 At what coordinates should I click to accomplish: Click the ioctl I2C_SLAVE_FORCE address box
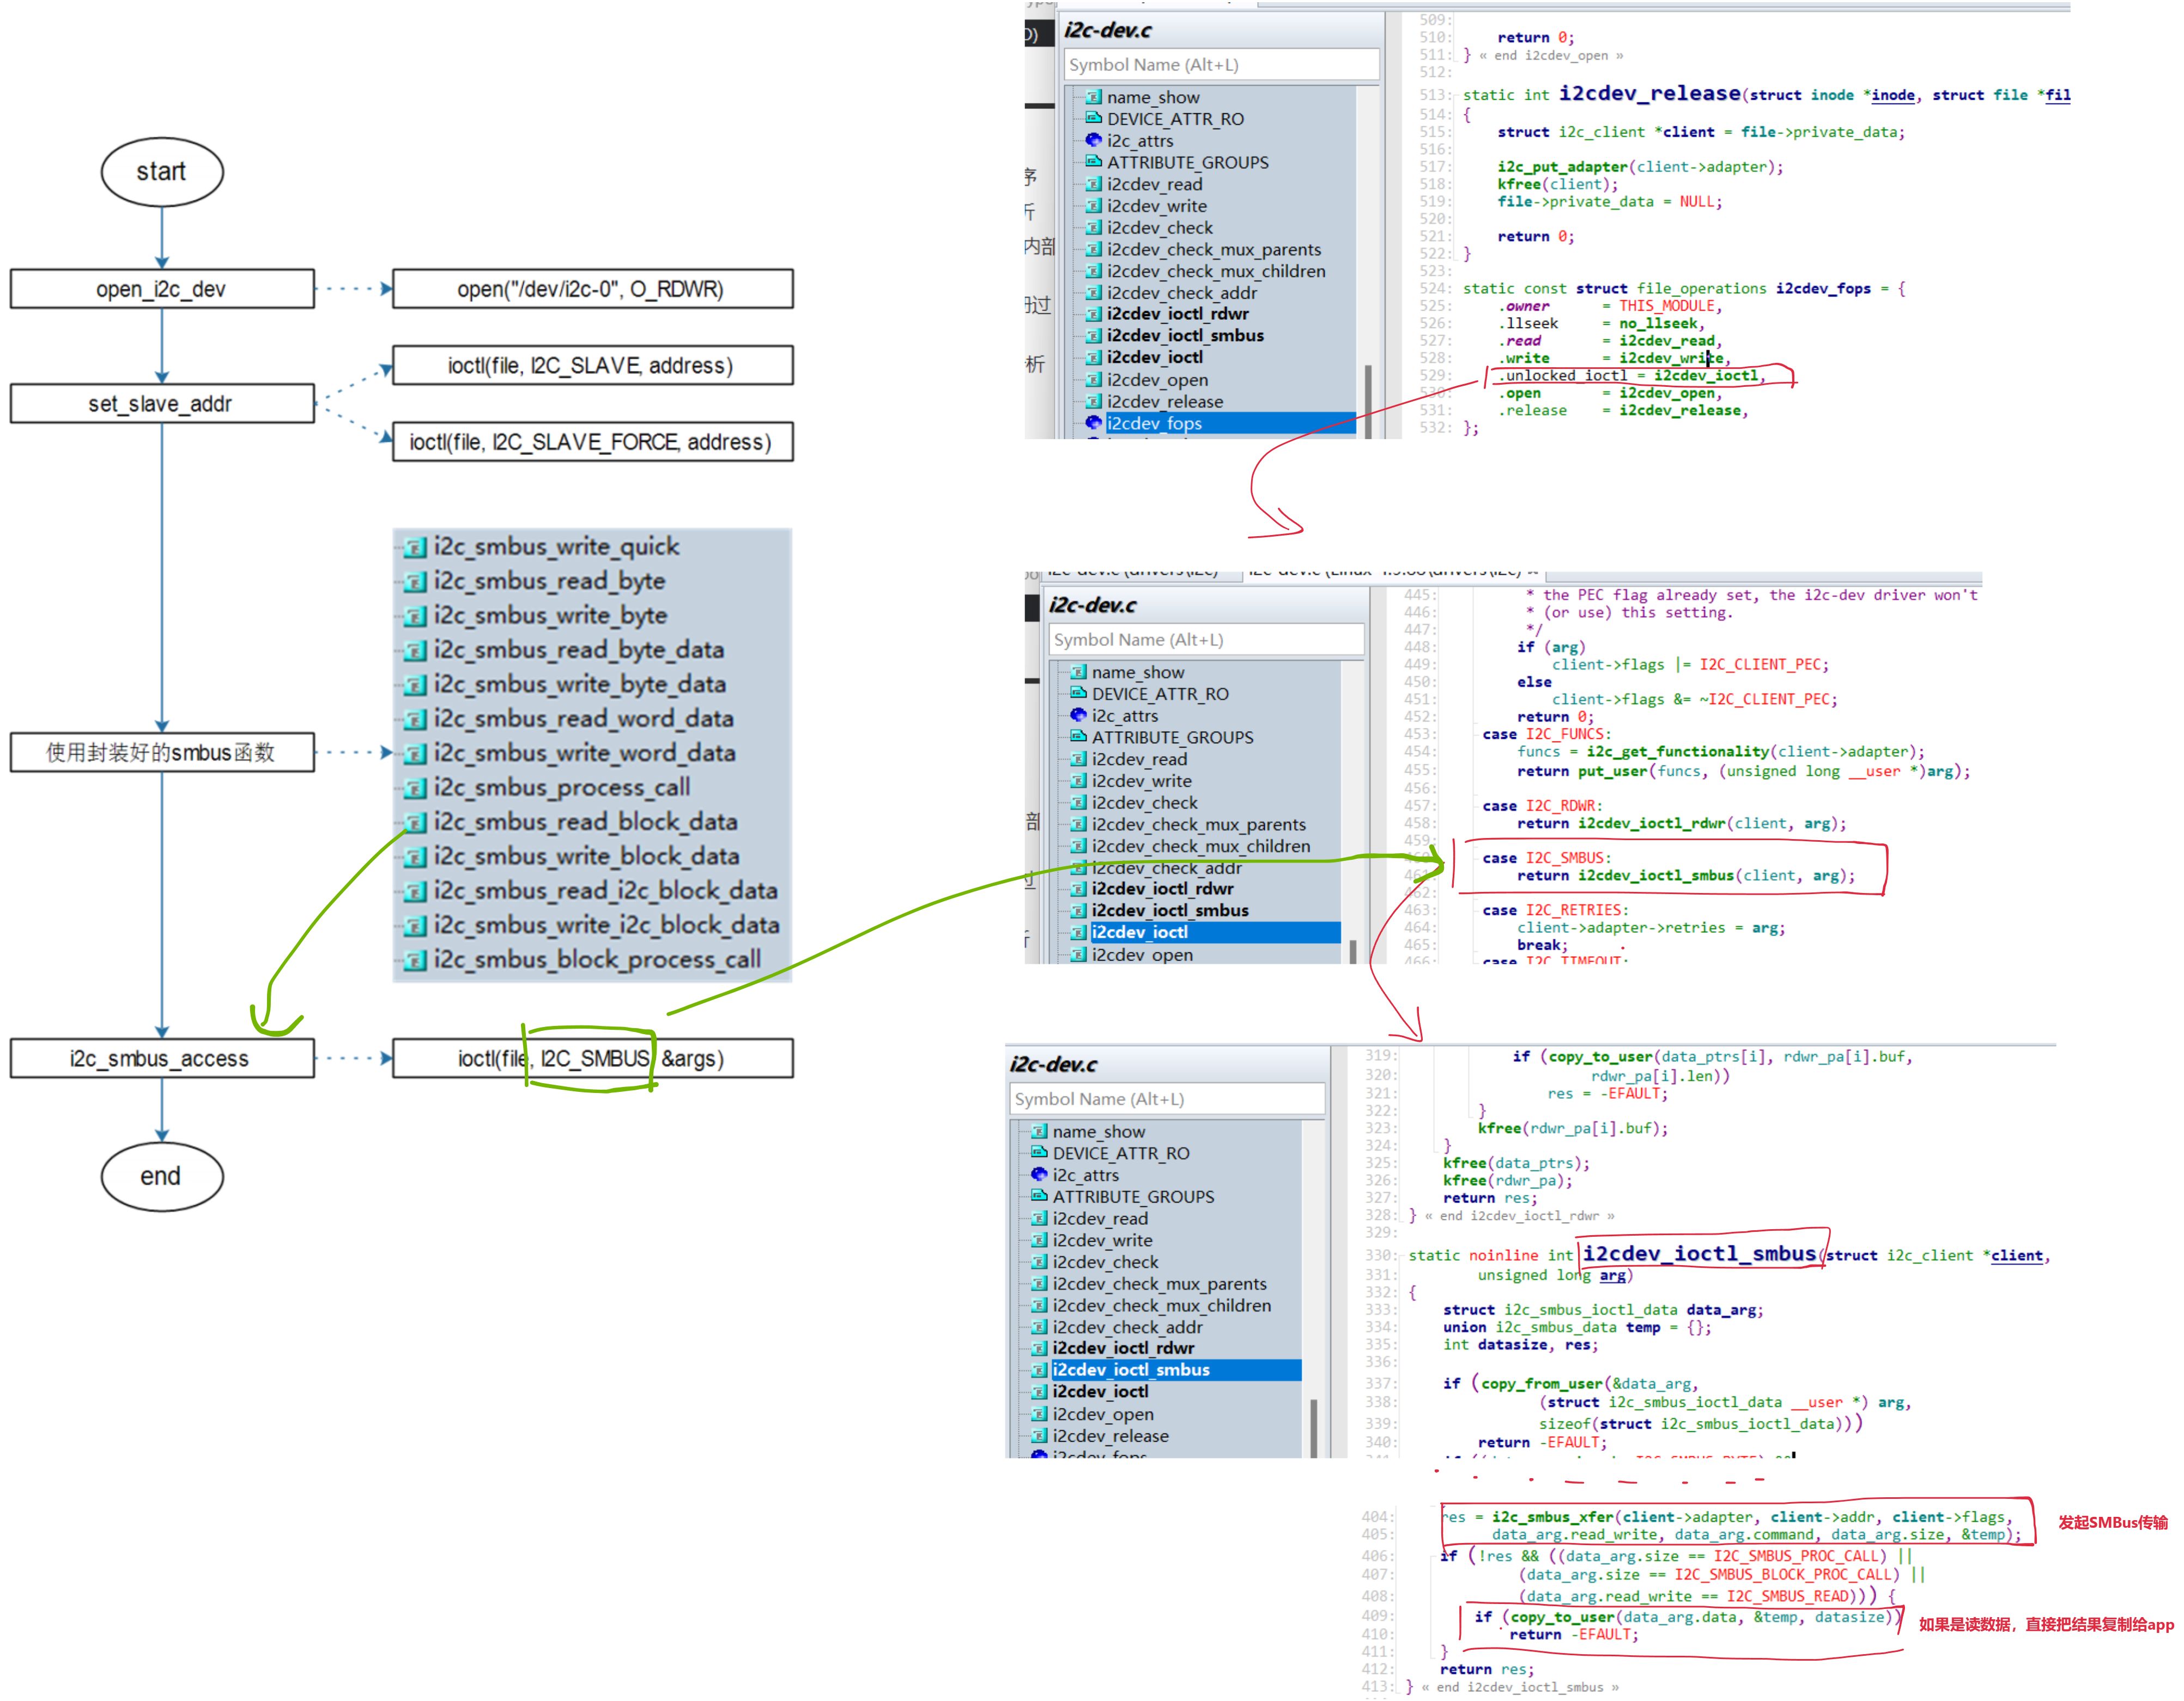pos(593,442)
